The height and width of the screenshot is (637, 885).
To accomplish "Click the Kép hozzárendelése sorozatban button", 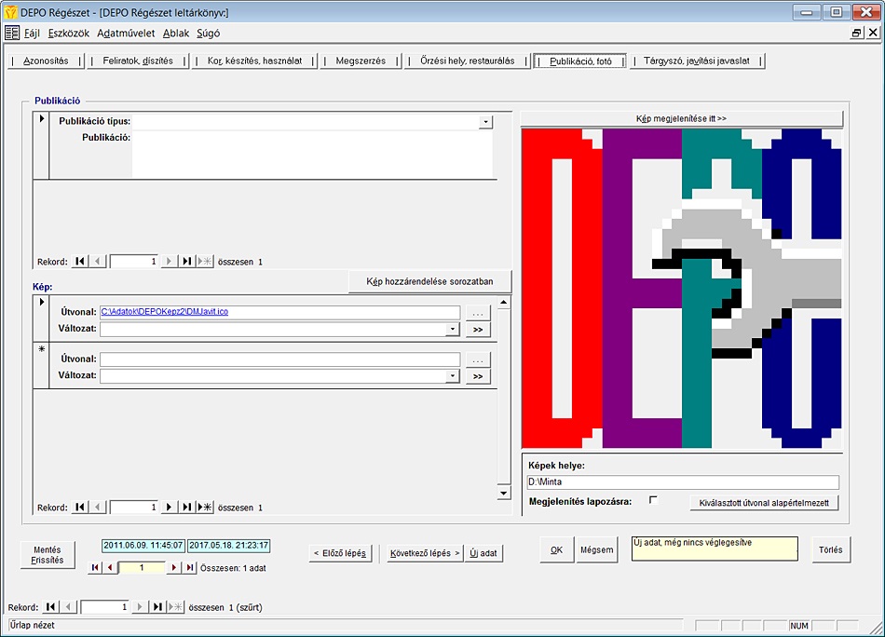I will point(429,281).
